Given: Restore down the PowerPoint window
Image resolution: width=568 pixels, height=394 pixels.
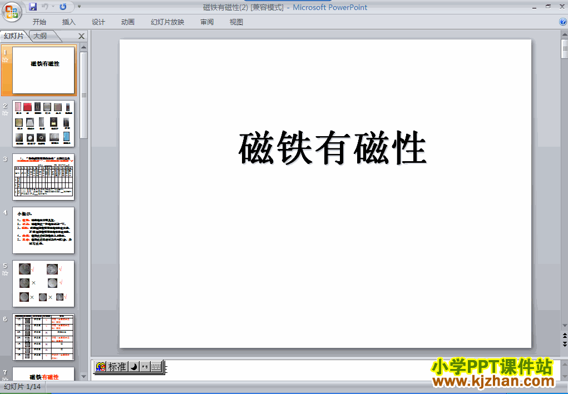Looking at the screenshot, I should click(548, 7).
